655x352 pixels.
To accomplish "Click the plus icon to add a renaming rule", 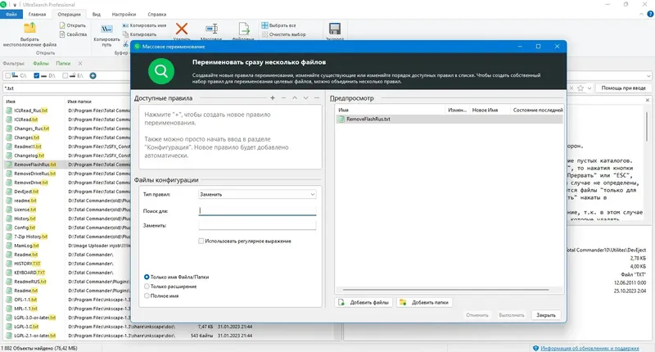I will coord(273,97).
